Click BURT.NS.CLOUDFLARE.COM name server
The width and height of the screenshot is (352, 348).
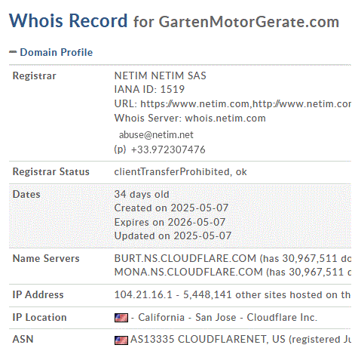185,259
